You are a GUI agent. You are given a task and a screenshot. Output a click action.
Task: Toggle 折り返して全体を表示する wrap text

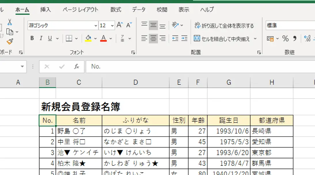(225, 25)
